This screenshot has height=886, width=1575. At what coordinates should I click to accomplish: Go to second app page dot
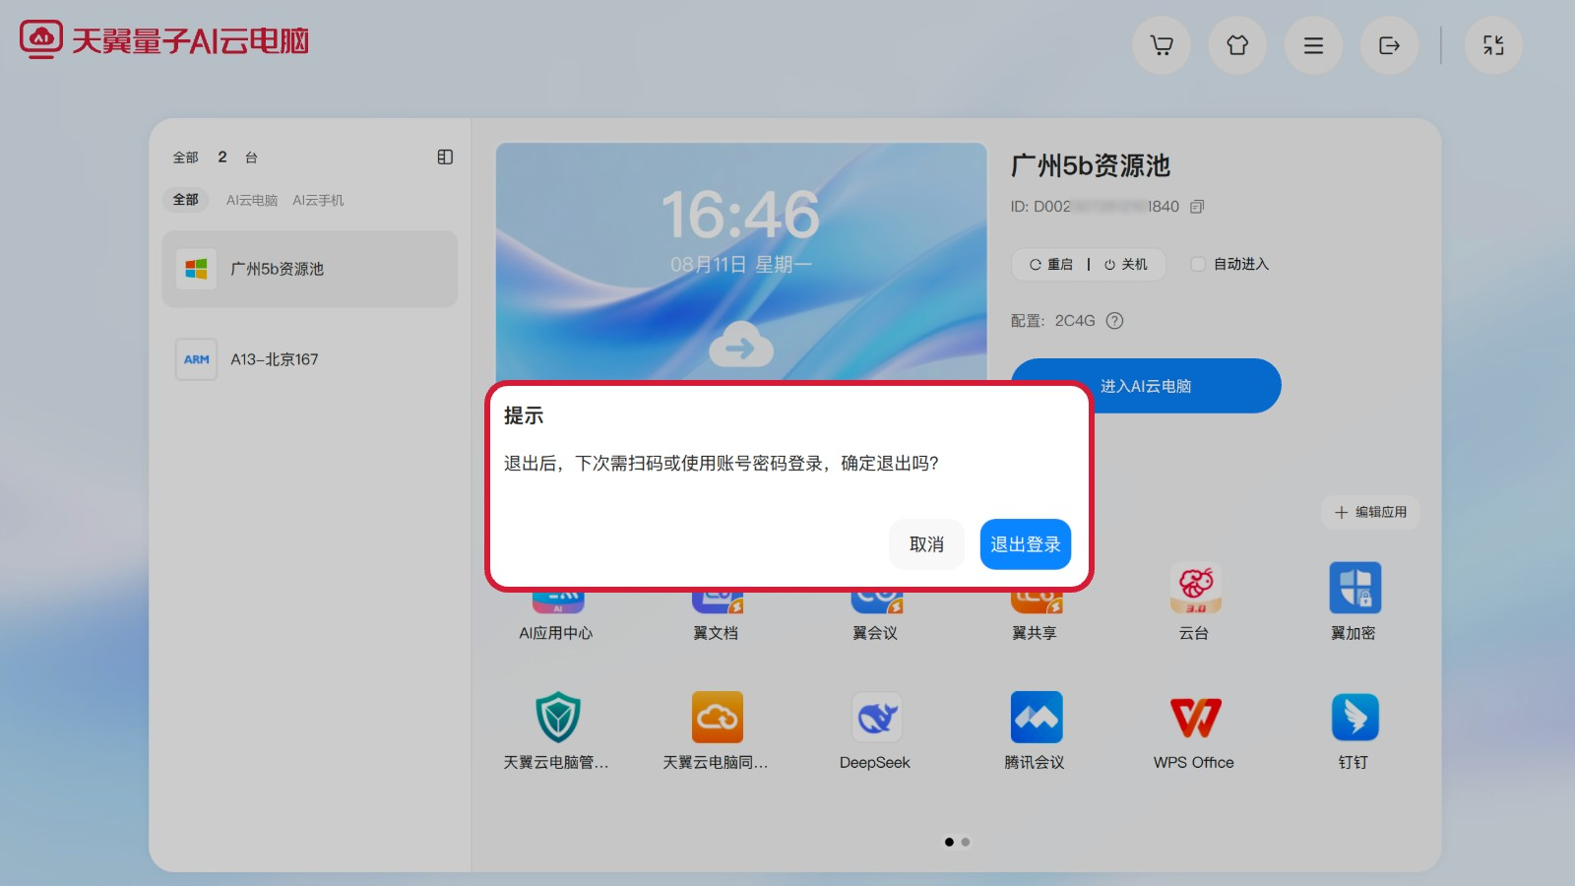click(966, 842)
